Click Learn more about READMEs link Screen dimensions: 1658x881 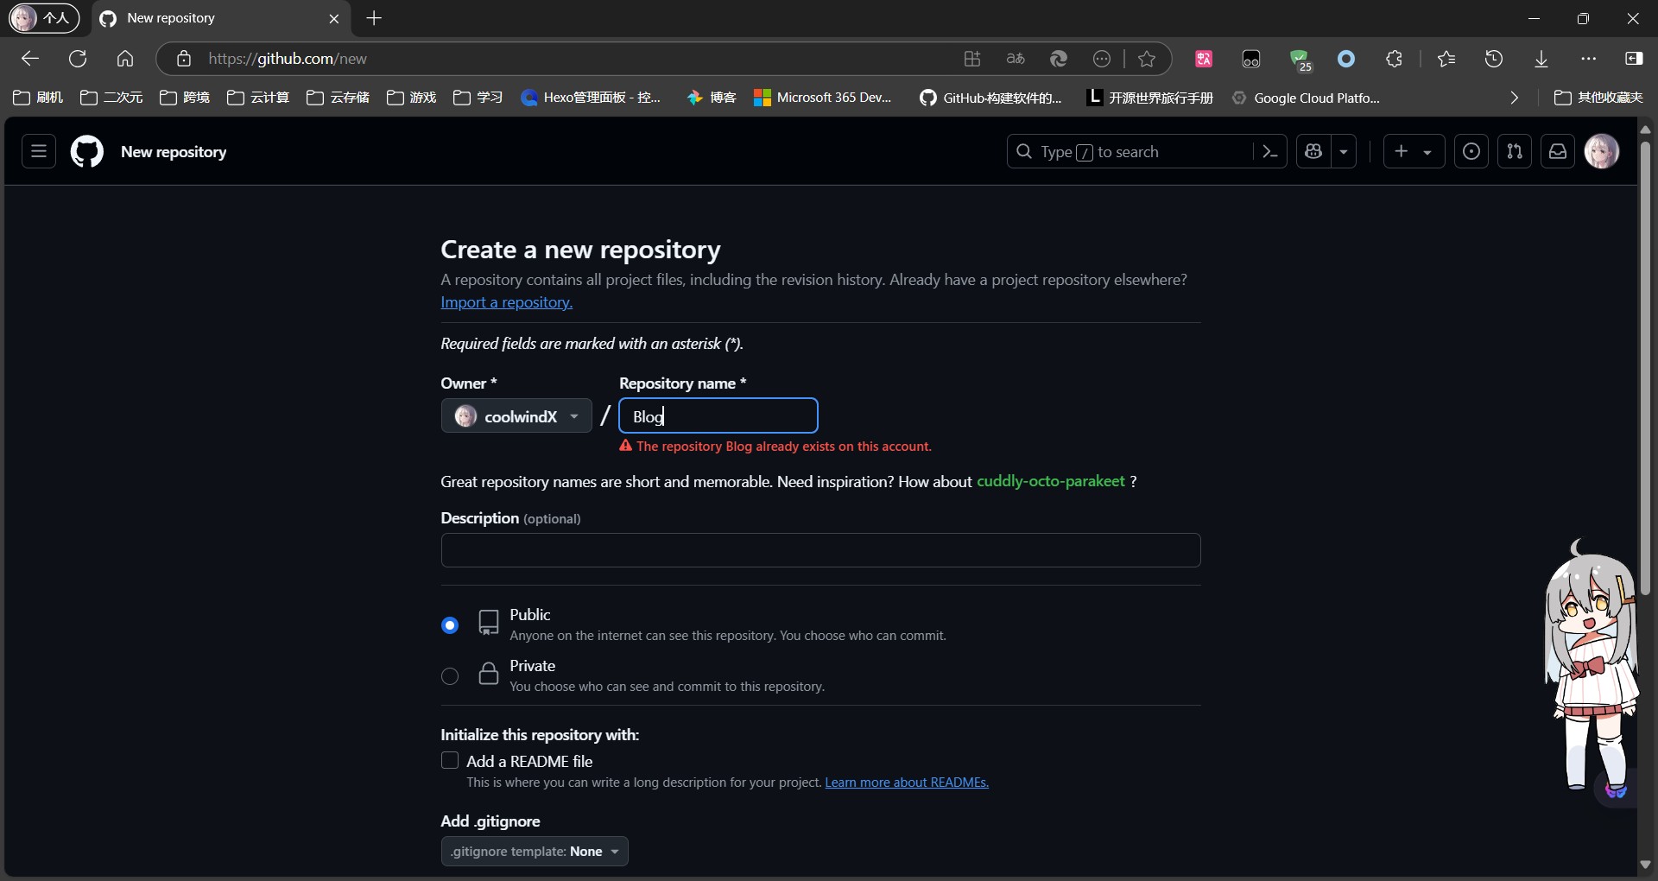[907, 783]
